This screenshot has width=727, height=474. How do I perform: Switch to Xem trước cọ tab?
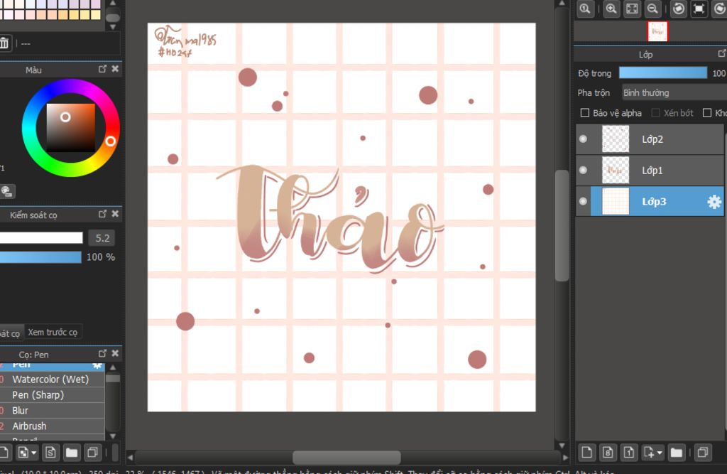[x=53, y=332]
